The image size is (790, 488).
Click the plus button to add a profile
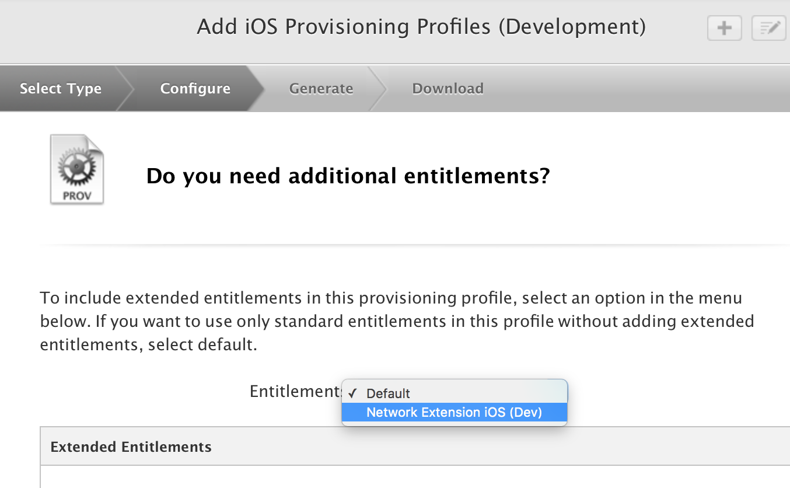tap(724, 27)
